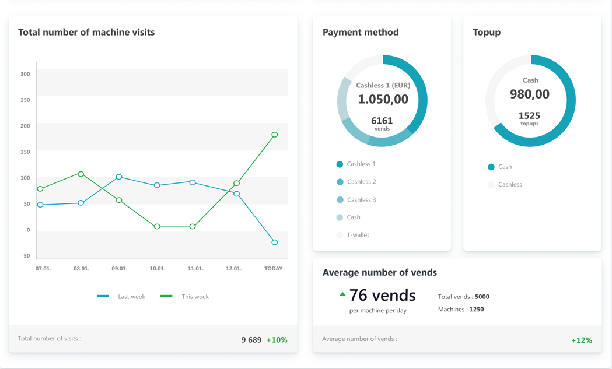This screenshot has width=612, height=369.
Task: Expand the Topup panel details
Action: point(486,33)
